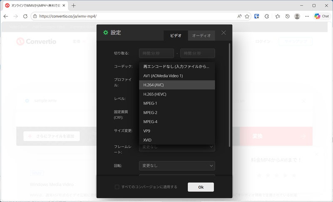
Task: Choose H.265 (HEVC) codec option
Action: [x=177, y=94]
